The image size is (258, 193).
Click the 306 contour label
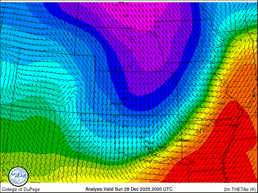pyautogui.click(x=150, y=152)
